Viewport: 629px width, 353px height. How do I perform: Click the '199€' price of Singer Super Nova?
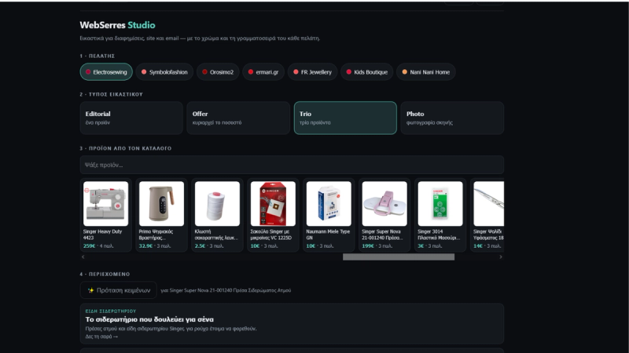coord(368,246)
